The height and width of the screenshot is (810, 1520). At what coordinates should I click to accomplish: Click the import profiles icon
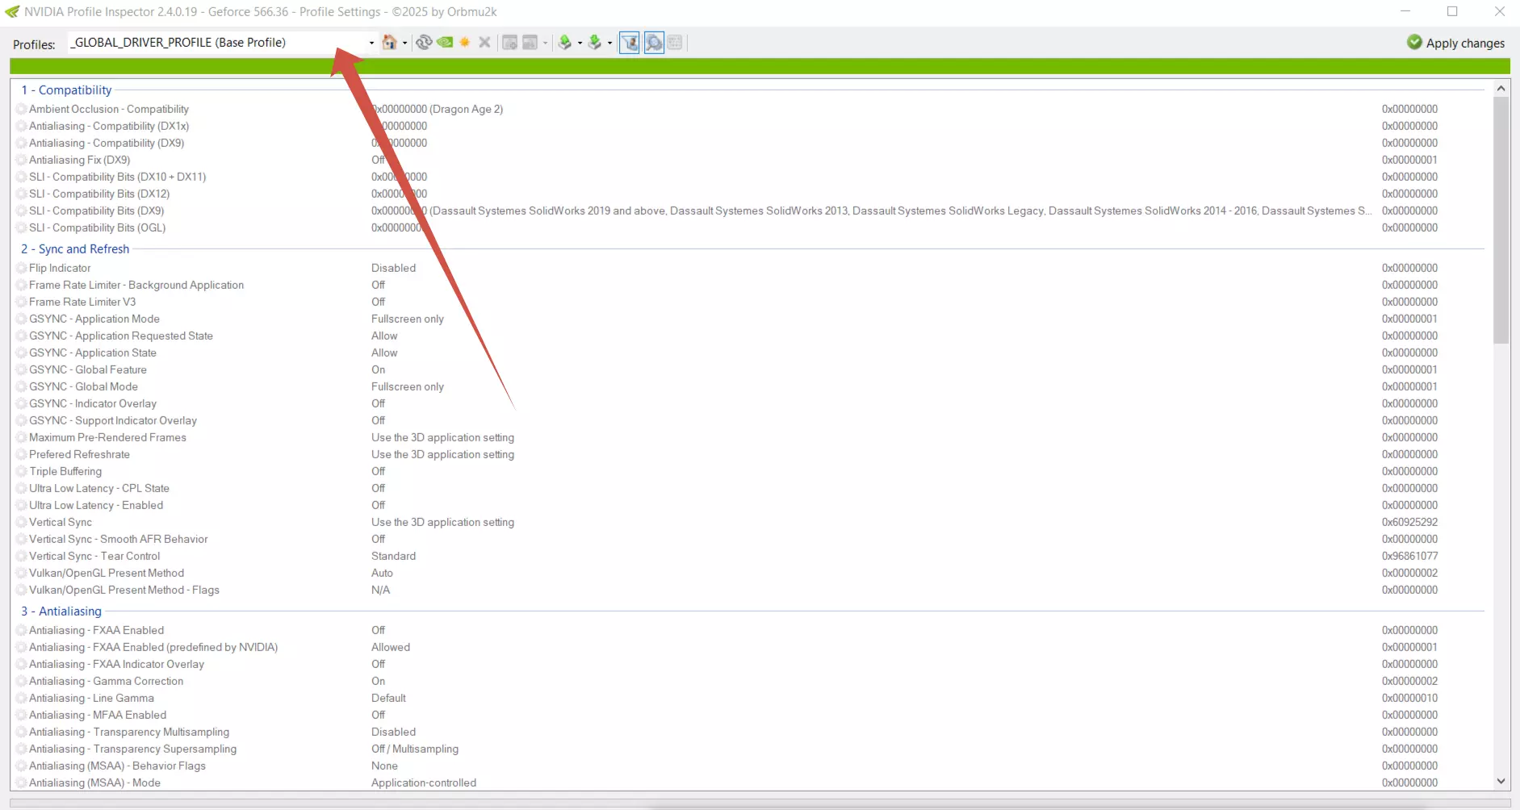coord(595,43)
